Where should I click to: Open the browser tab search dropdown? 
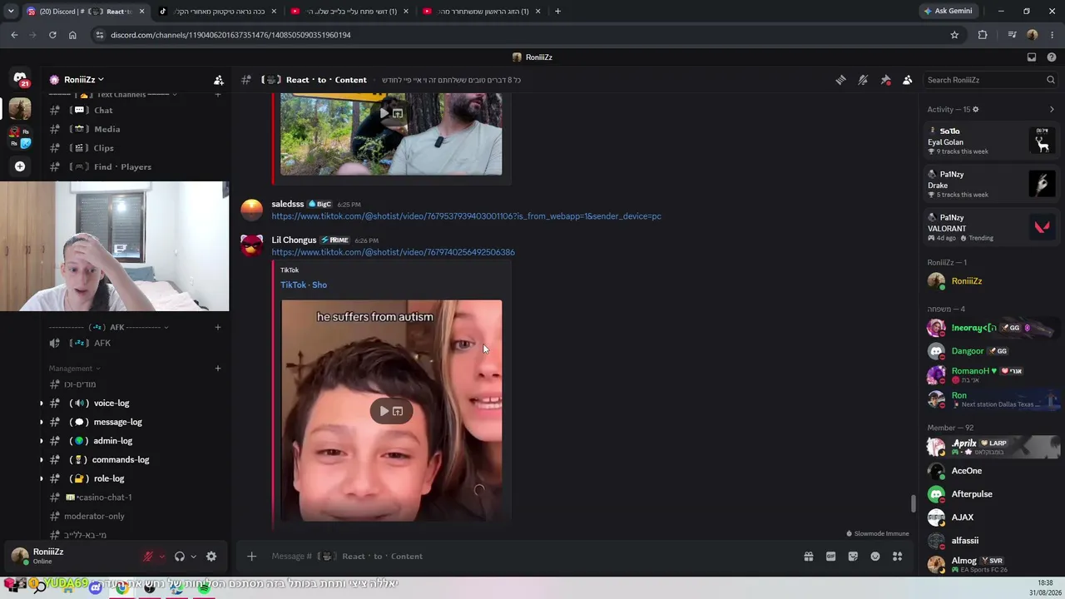[x=11, y=12]
